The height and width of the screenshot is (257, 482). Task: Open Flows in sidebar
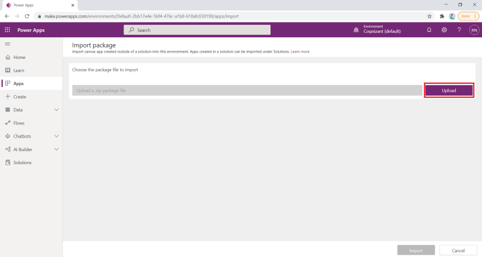(31, 123)
